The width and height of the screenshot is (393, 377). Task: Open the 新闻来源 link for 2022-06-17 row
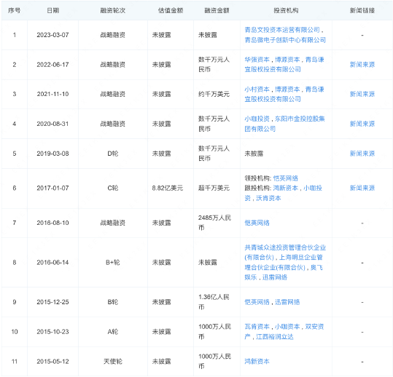tap(362, 65)
